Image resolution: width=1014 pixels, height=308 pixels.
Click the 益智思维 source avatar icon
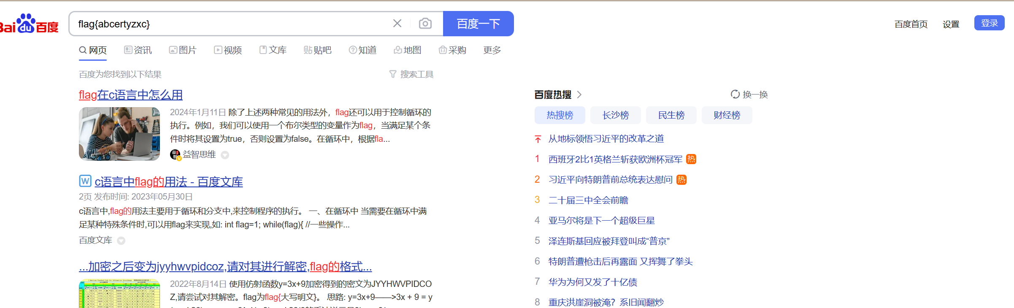click(176, 155)
